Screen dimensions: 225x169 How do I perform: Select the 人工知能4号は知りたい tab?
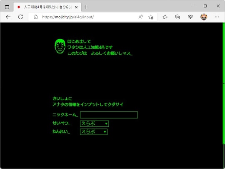point(47,7)
